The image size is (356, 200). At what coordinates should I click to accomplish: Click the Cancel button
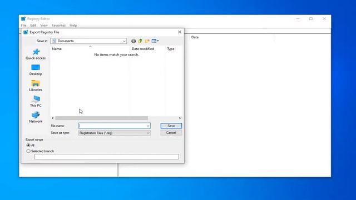(x=171, y=133)
